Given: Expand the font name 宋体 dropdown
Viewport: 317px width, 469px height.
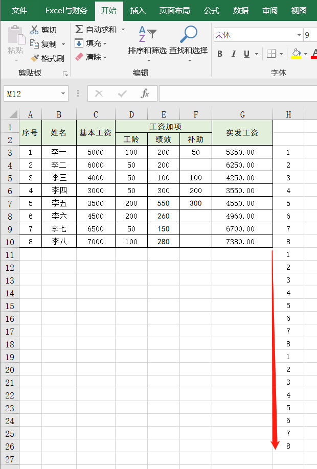Looking at the screenshot, I should tap(299, 35).
